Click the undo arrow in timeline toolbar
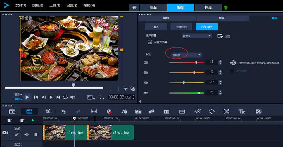This screenshot has width=283, height=147. pyautogui.click(x=63, y=111)
